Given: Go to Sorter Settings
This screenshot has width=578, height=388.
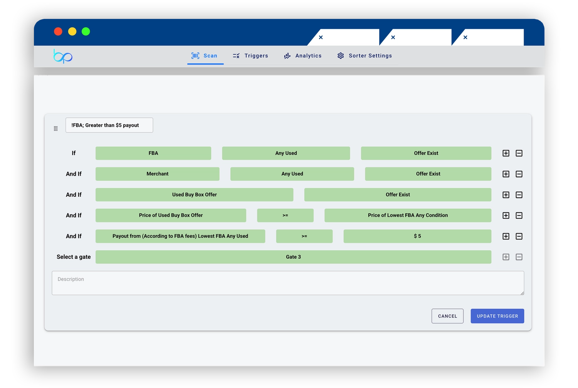Looking at the screenshot, I should (365, 56).
